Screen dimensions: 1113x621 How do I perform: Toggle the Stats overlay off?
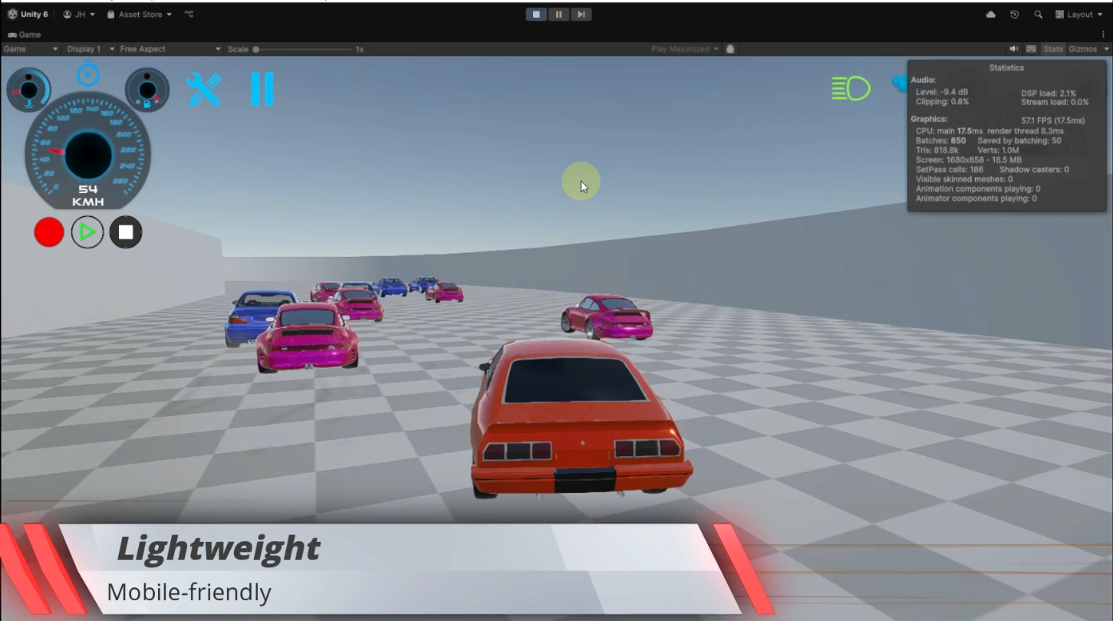pos(1052,48)
